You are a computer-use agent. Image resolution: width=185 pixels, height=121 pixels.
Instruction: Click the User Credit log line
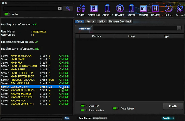17,35
